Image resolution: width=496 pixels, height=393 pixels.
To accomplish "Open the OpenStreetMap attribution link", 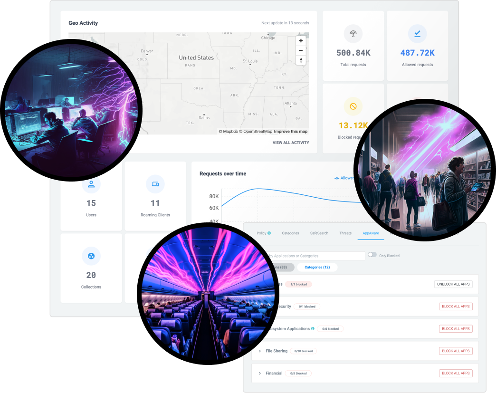I will 256,131.
